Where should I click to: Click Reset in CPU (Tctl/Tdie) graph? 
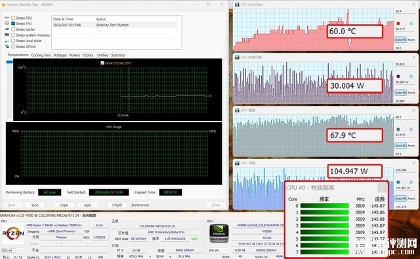(x=411, y=39)
